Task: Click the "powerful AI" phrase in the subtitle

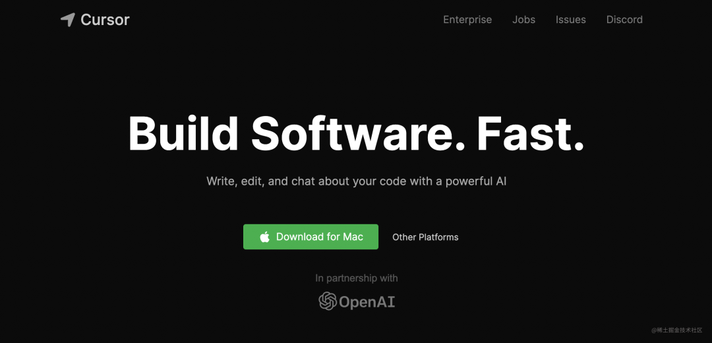Action: (476, 181)
